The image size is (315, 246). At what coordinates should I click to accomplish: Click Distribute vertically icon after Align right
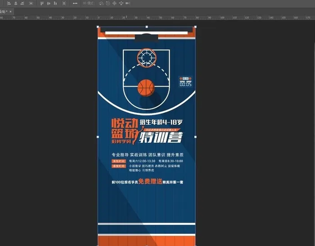click(30, 3)
